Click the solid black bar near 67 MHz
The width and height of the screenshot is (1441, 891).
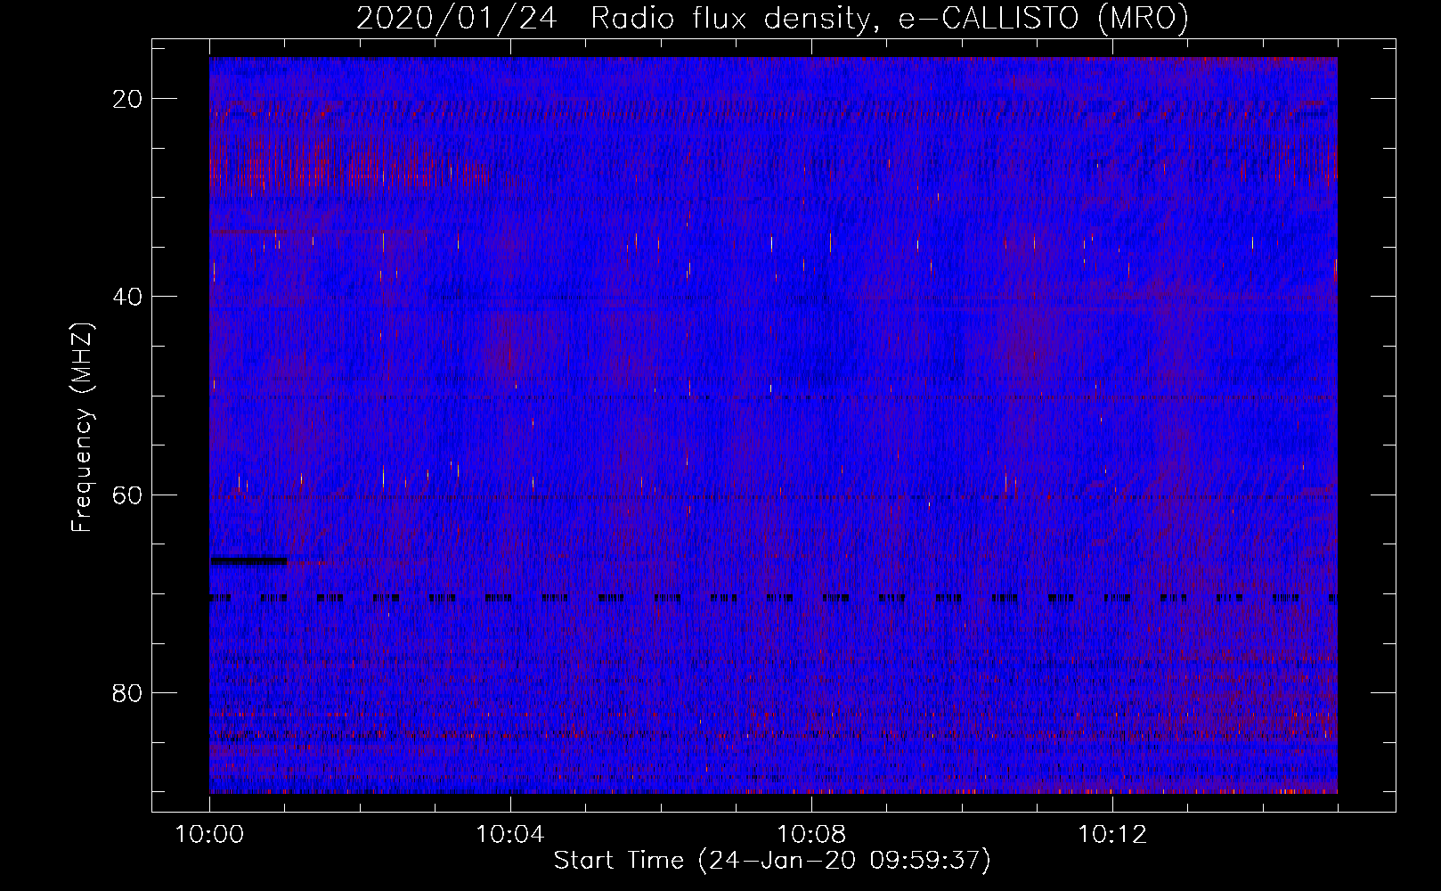tap(248, 561)
